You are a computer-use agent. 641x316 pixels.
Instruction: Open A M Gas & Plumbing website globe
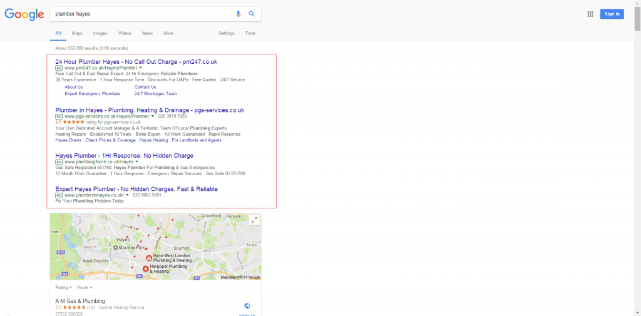pyautogui.click(x=247, y=306)
